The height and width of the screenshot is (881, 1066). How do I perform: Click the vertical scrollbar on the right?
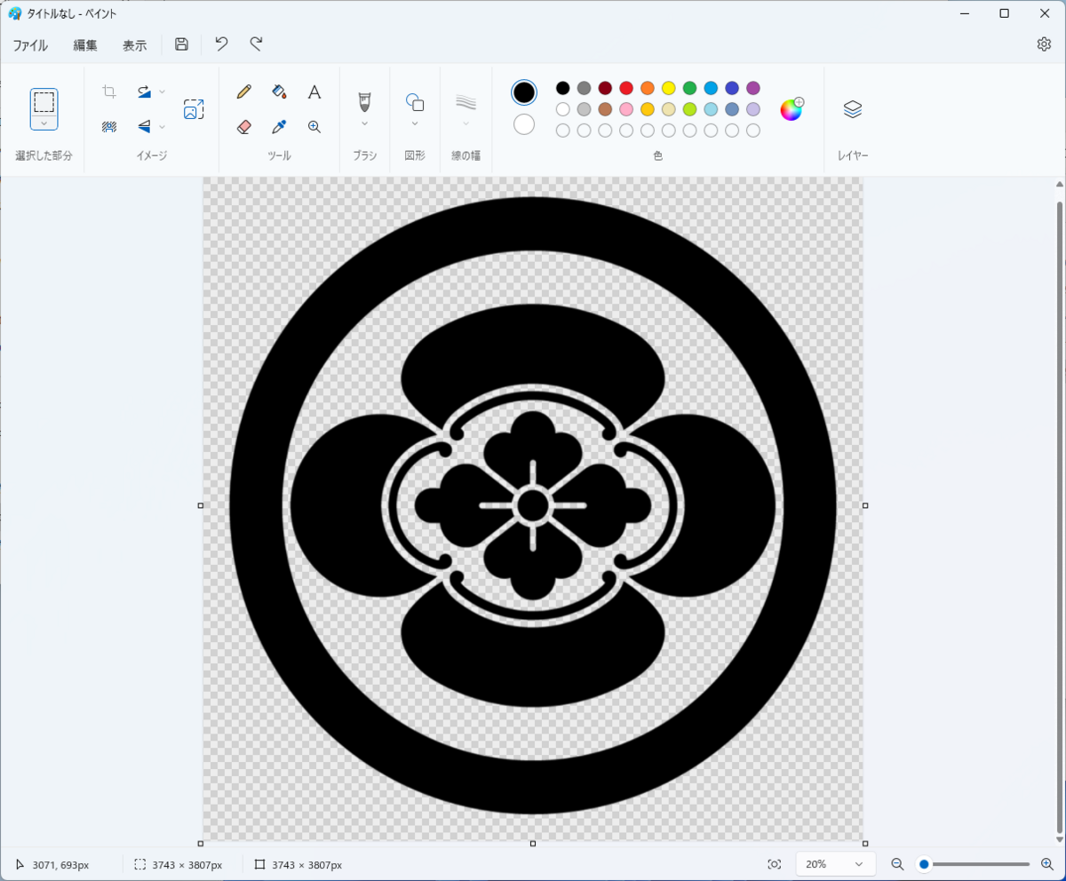click(x=1059, y=517)
